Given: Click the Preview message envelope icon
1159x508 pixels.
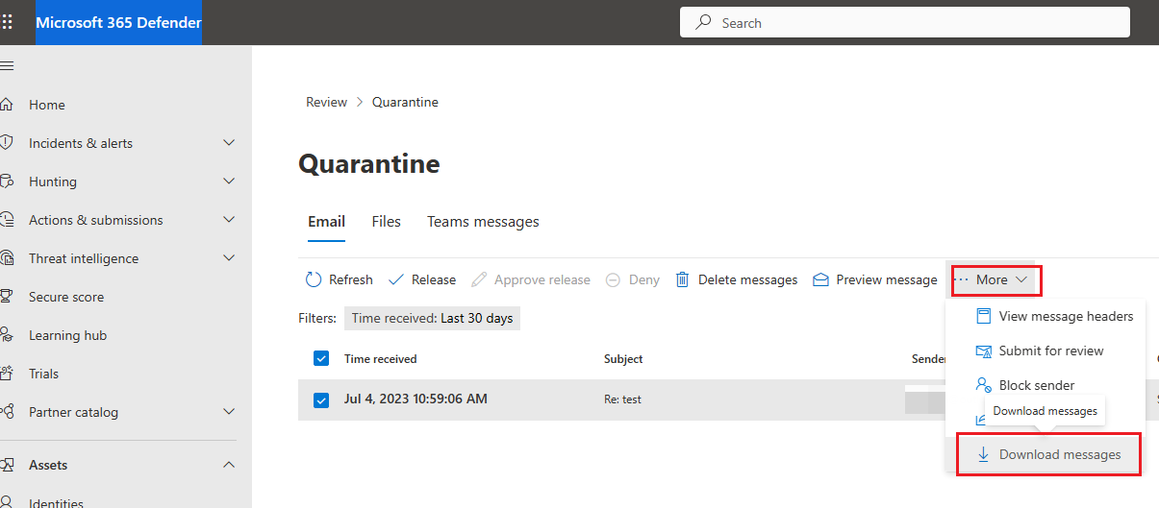Looking at the screenshot, I should click(820, 279).
